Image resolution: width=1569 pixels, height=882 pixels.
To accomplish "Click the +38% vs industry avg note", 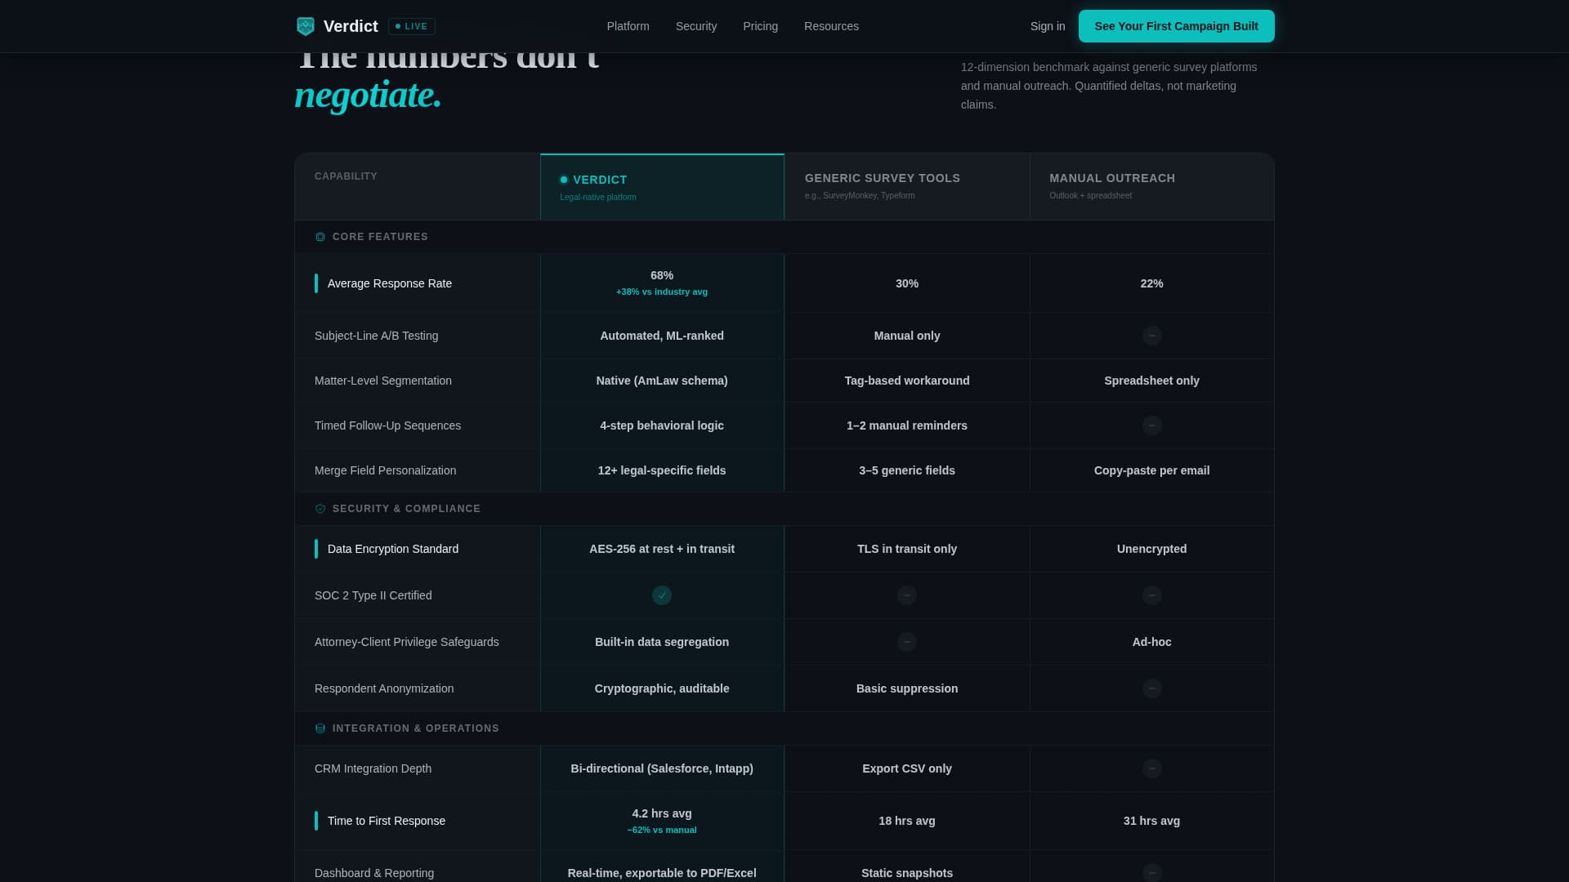I will [x=662, y=292].
